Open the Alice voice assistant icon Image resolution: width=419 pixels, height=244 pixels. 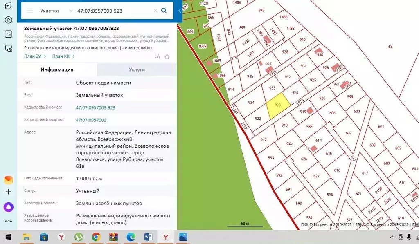(9, 207)
